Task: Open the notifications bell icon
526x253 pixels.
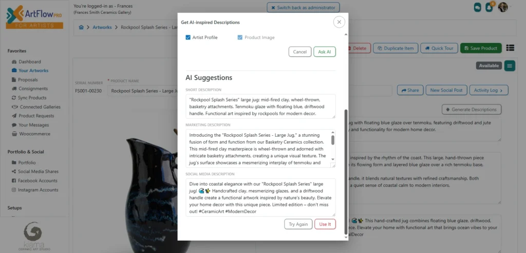Action: click(x=490, y=7)
